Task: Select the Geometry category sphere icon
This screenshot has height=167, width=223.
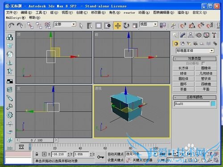Action: [x=176, y=43]
